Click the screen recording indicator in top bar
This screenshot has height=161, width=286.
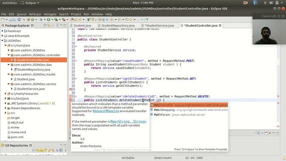245,3
